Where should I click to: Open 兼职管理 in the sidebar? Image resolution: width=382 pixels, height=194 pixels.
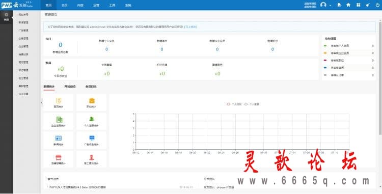point(23,86)
